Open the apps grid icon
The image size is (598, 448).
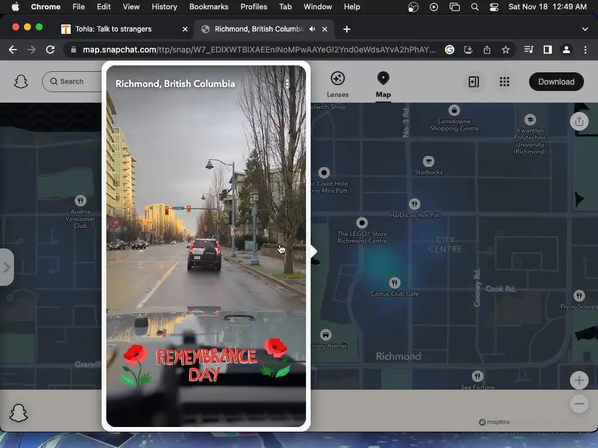[x=504, y=82]
